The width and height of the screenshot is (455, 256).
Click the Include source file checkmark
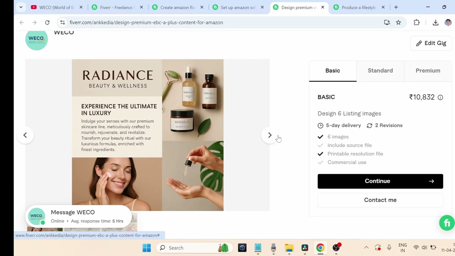[x=320, y=145]
